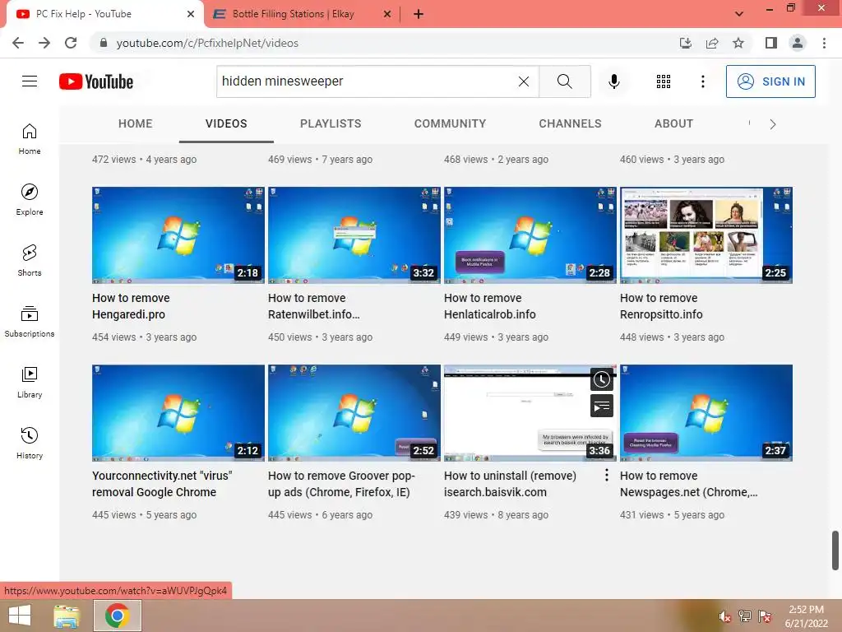Click the network tray icon
This screenshot has height=632, width=842.
(744, 616)
